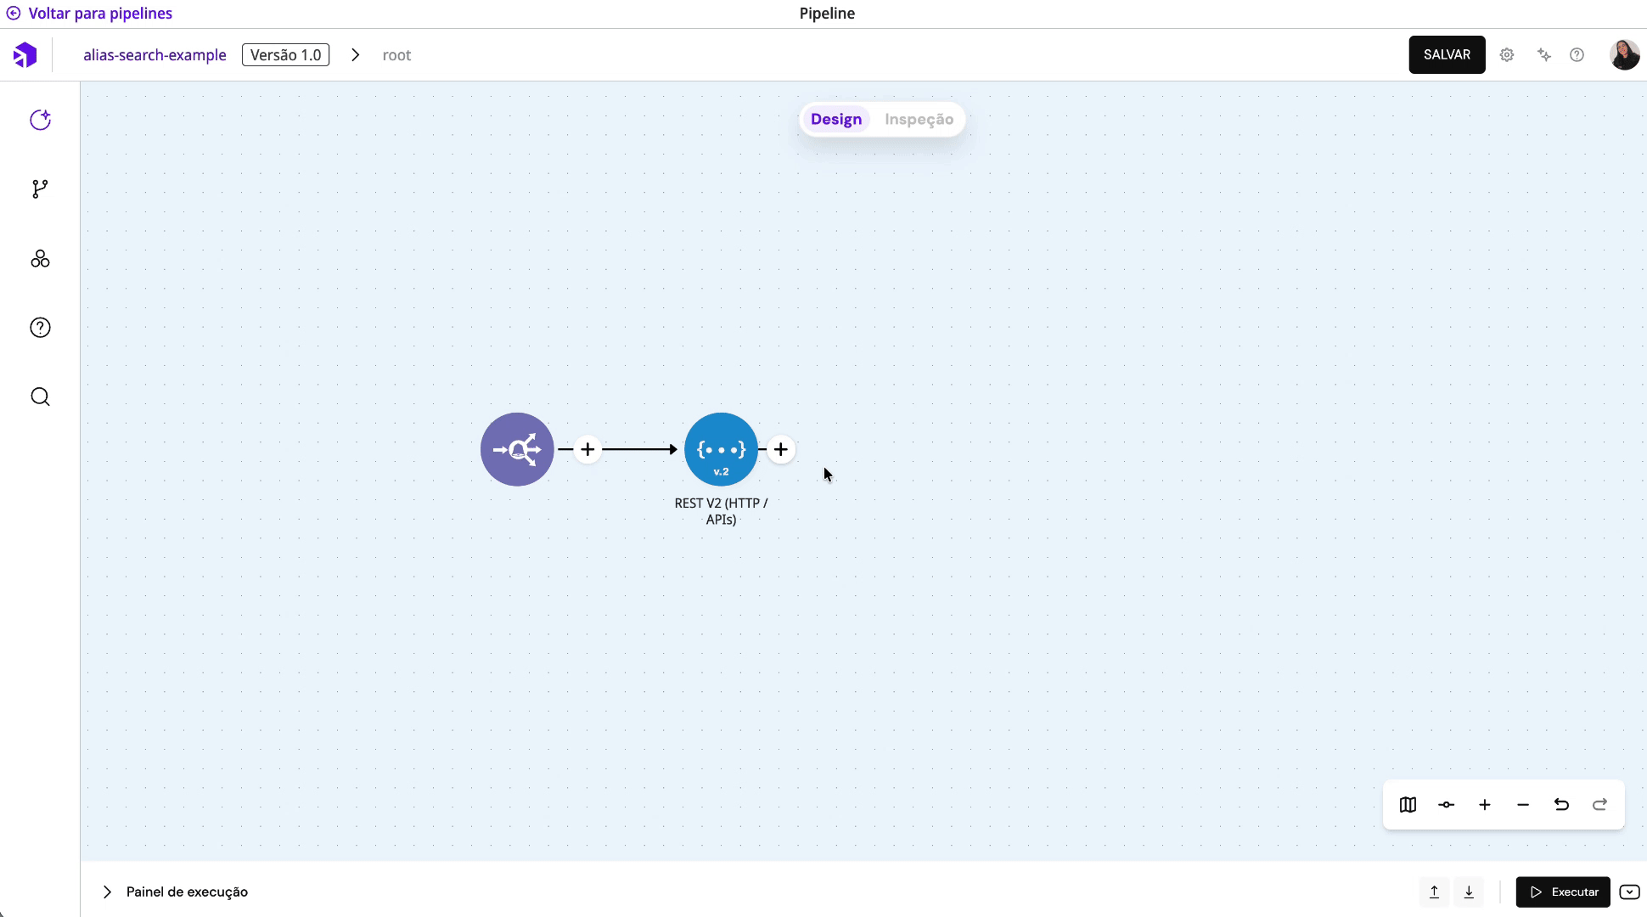The width and height of the screenshot is (1647, 917).
Task: Click the root breadcrumb item
Action: (396, 55)
